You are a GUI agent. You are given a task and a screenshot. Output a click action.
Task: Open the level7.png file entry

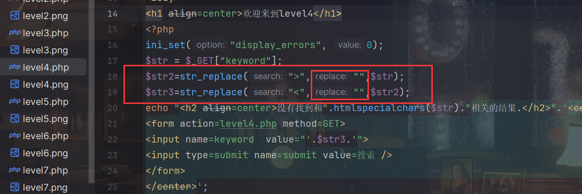(x=45, y=187)
